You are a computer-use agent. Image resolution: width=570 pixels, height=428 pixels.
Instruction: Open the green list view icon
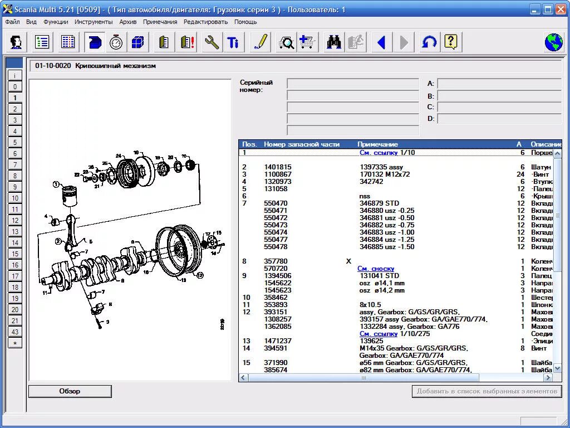tap(42, 42)
